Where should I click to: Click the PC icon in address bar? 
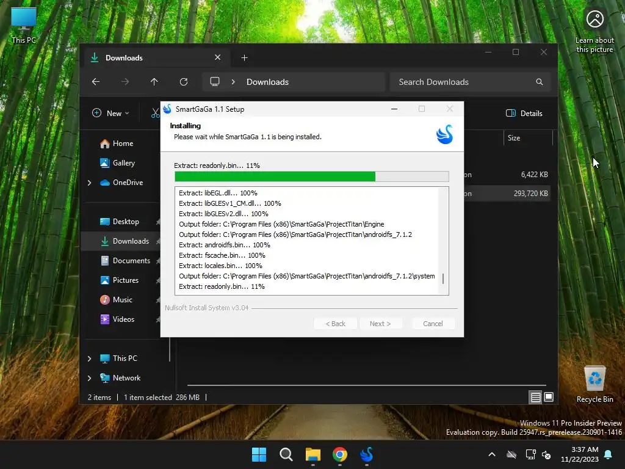(215, 82)
